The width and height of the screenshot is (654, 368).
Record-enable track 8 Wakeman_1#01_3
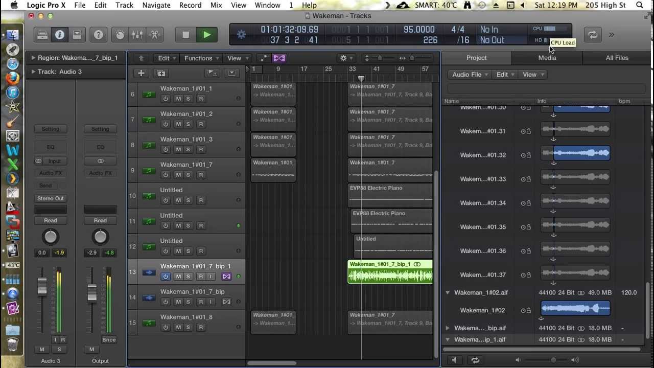click(201, 149)
